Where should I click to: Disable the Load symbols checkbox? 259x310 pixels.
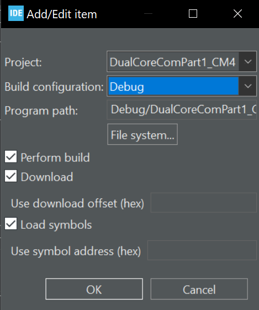coord(11,224)
